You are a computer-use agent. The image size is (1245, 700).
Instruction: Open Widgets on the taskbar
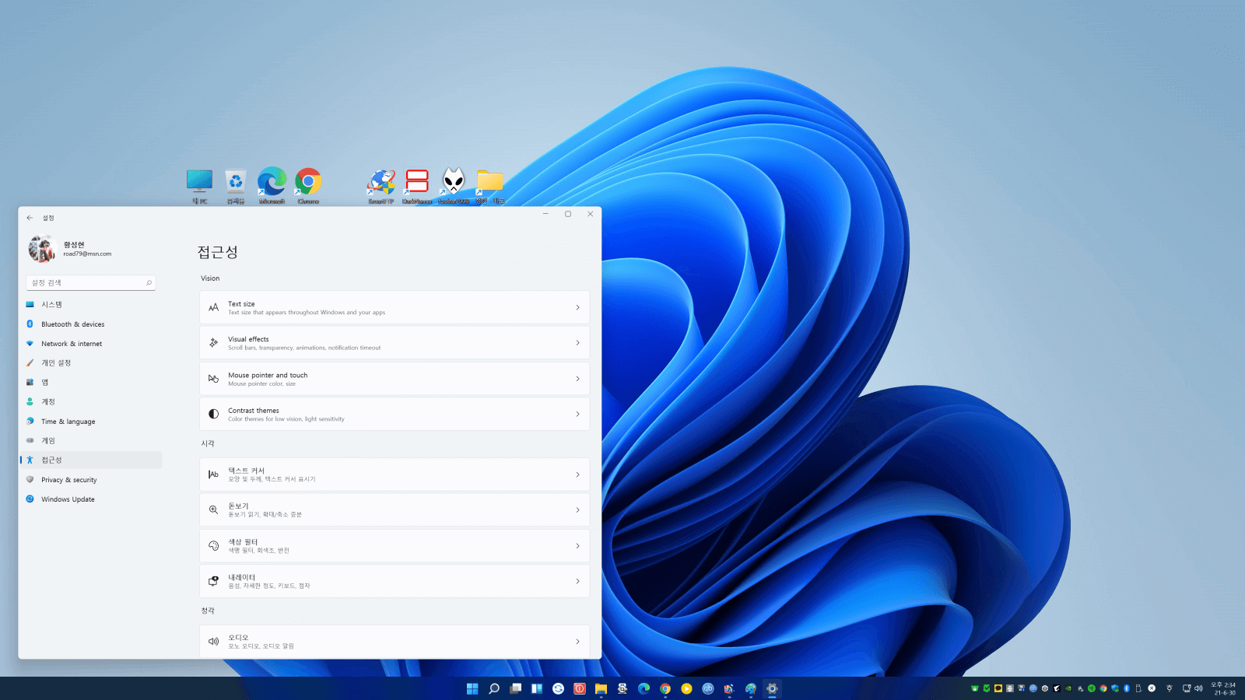tap(537, 688)
